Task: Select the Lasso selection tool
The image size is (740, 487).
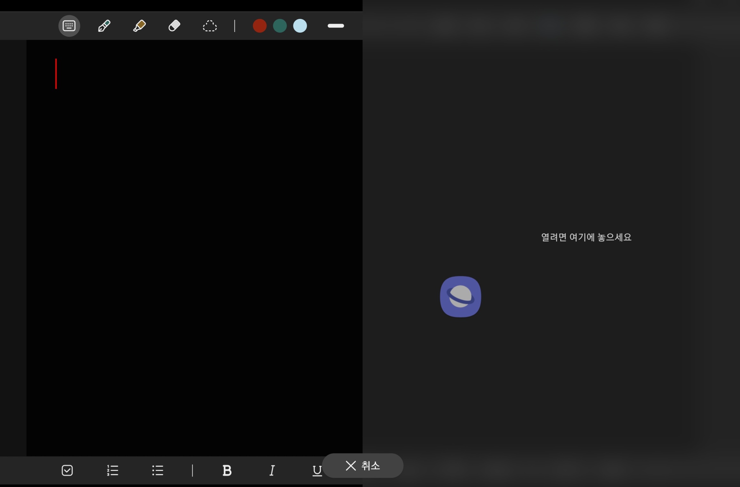Action: point(210,26)
